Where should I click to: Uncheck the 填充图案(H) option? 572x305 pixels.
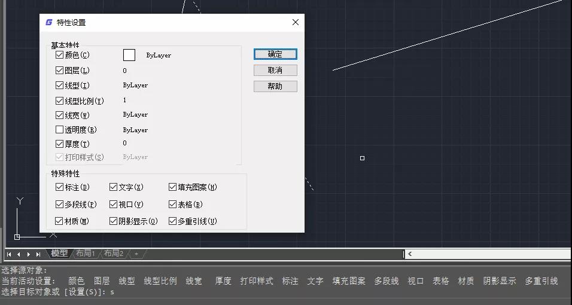172,187
